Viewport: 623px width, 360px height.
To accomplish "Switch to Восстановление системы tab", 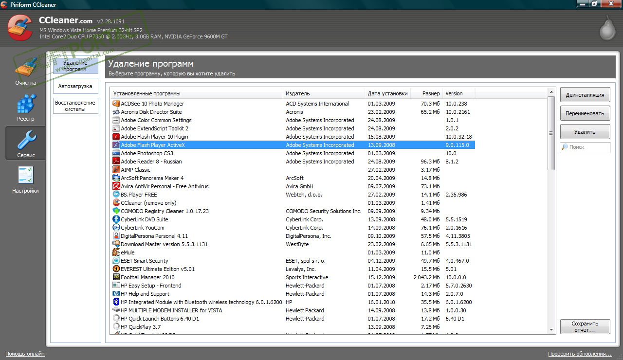I will point(75,106).
